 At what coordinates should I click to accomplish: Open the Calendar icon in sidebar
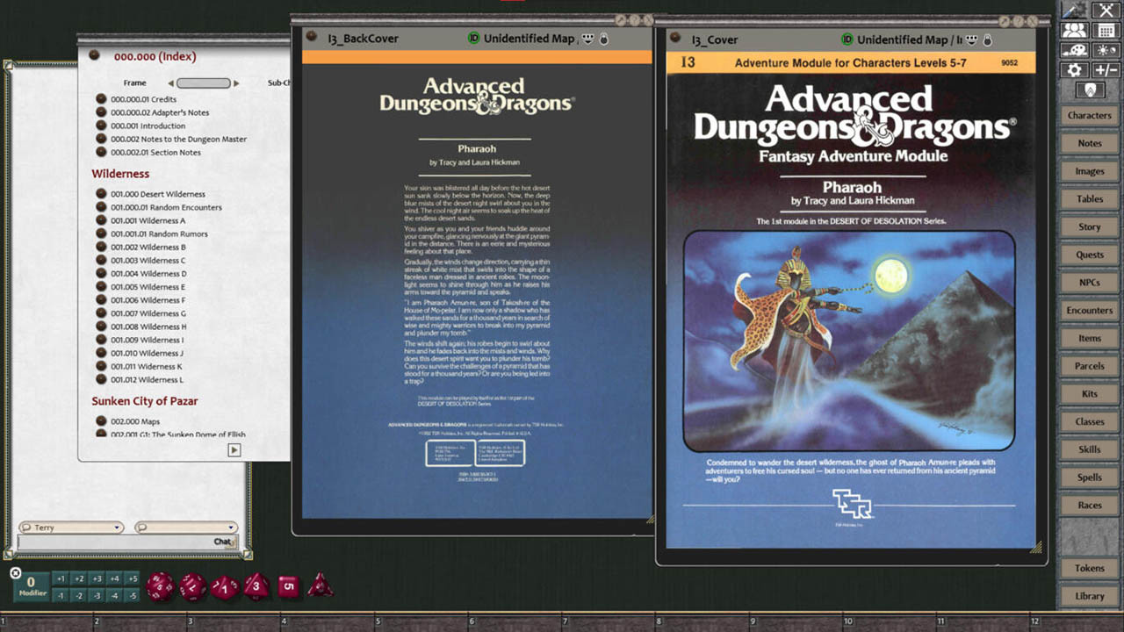click(1105, 31)
